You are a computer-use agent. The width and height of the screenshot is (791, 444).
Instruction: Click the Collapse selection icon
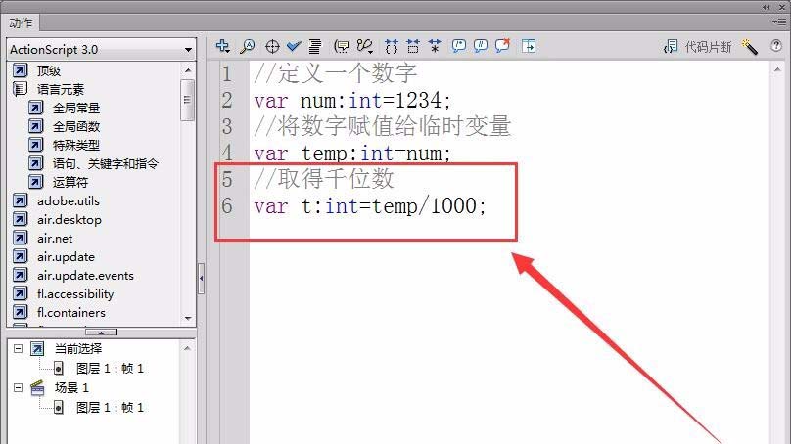coord(413,46)
